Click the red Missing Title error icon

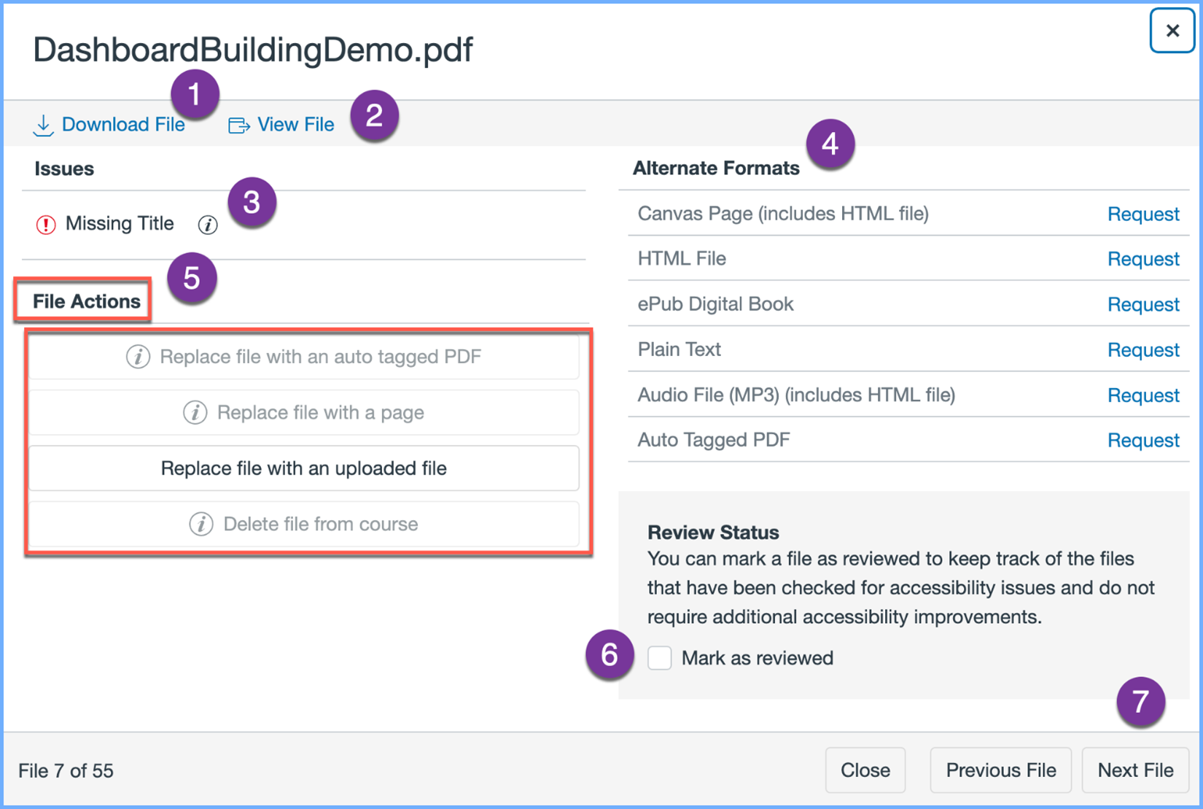point(46,225)
